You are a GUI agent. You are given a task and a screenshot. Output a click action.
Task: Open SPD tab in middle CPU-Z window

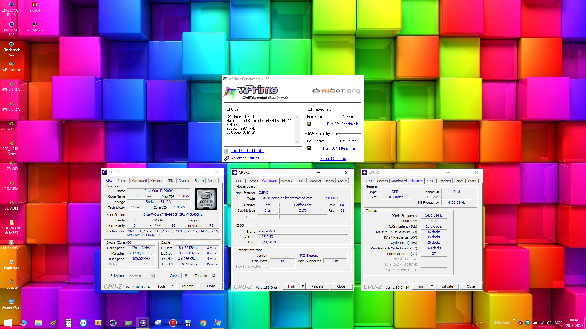(x=300, y=181)
